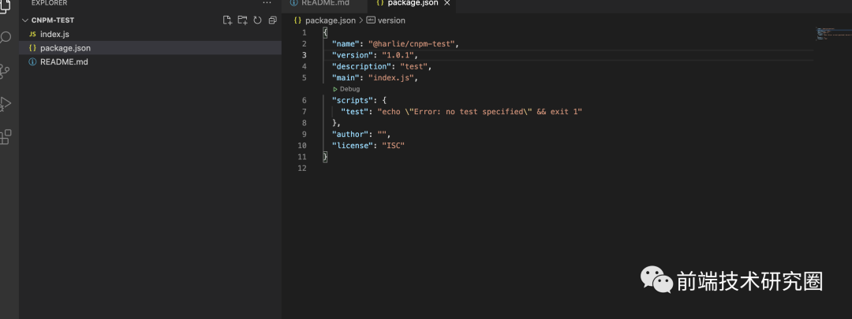Click the "description" key on line 4
Screen dimensions: 852x319
coord(362,67)
